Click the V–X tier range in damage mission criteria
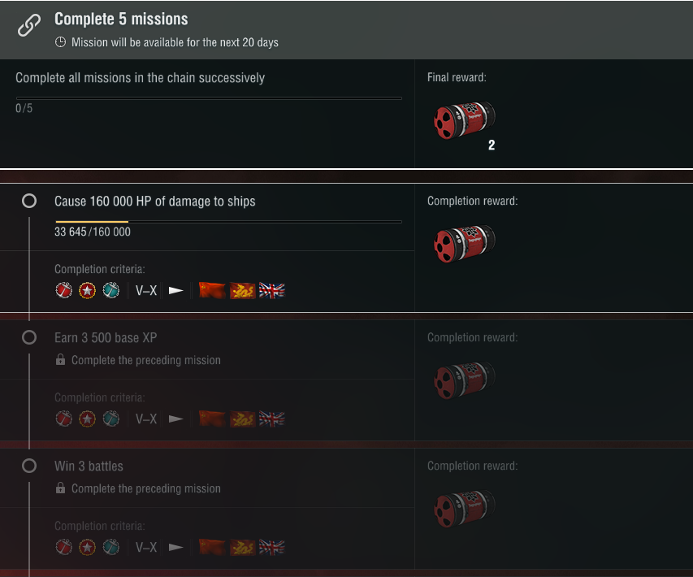This screenshot has height=577, width=693. click(x=146, y=290)
